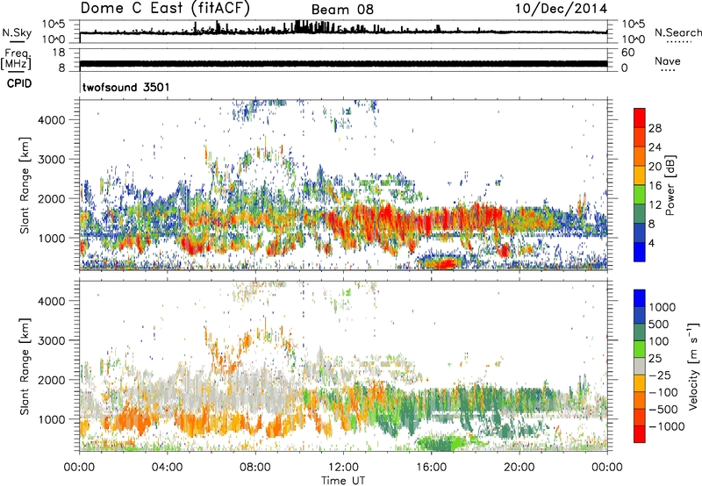The width and height of the screenshot is (702, 486).
Task: Click the '4' power colorbar tick label
Action: pyautogui.click(x=651, y=243)
